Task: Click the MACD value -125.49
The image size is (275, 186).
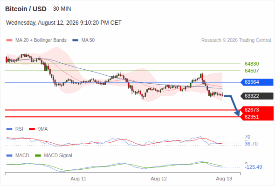Action: pos(254,167)
